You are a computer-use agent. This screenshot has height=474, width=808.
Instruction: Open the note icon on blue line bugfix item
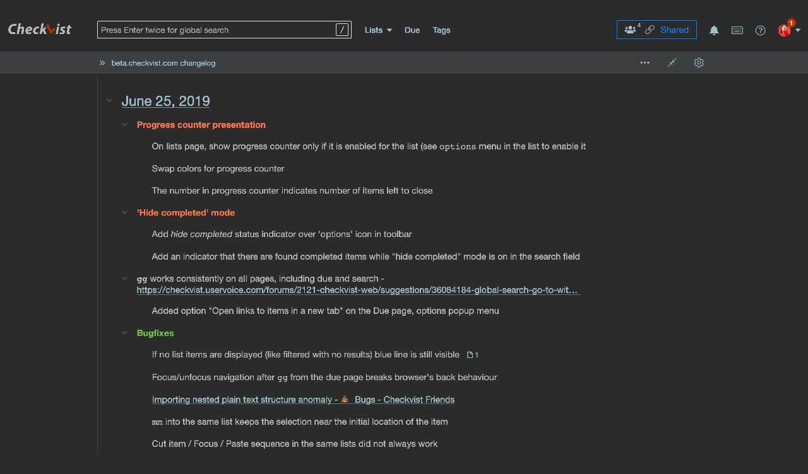472,355
